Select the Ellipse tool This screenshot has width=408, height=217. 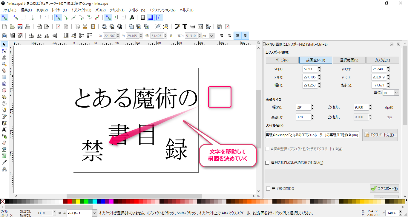[4, 90]
